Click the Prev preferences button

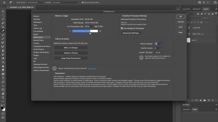pos(181,27)
